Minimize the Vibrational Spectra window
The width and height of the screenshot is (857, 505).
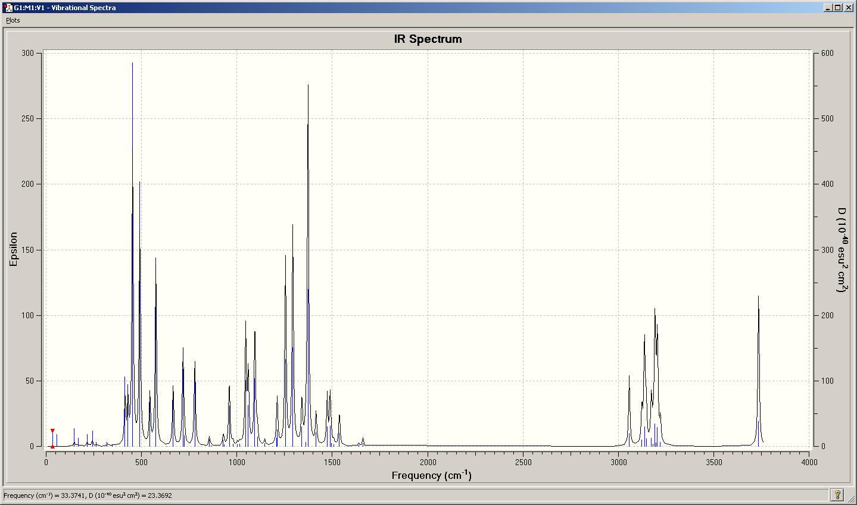[x=828, y=8]
